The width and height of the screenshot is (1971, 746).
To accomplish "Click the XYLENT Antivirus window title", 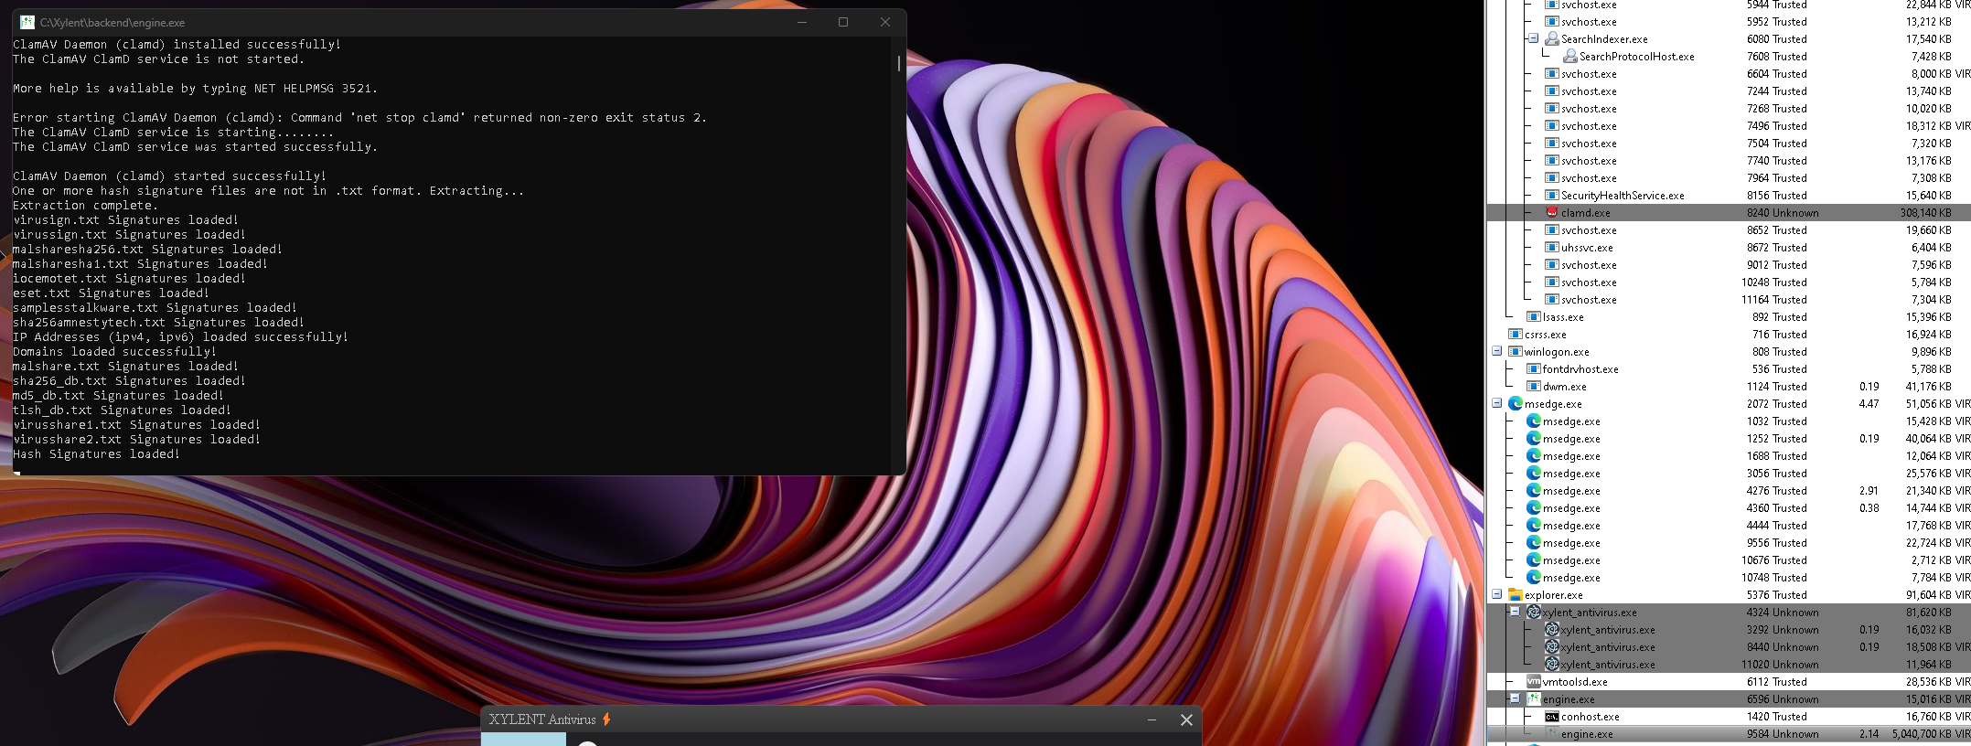I will [542, 719].
